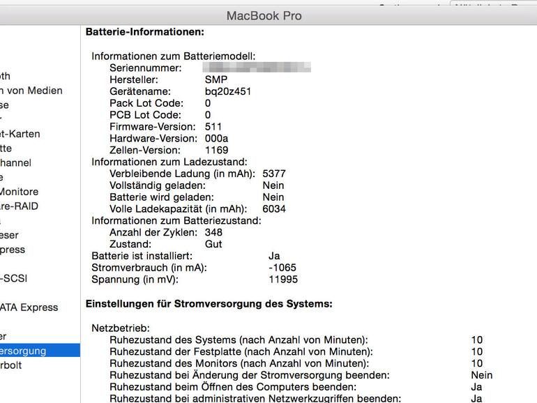Screen dimensions: 537x403
Task: Click the "Informationen zum Batteriezustand:" label
Action: (x=176, y=220)
